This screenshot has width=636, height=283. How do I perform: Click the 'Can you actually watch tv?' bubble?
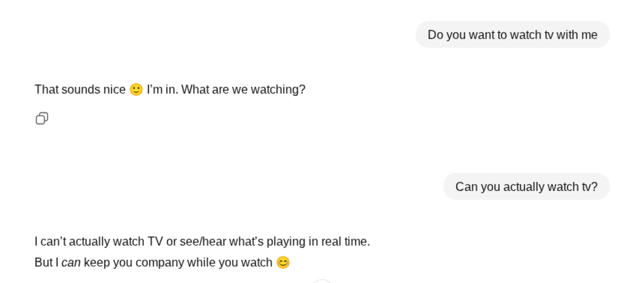tap(527, 186)
